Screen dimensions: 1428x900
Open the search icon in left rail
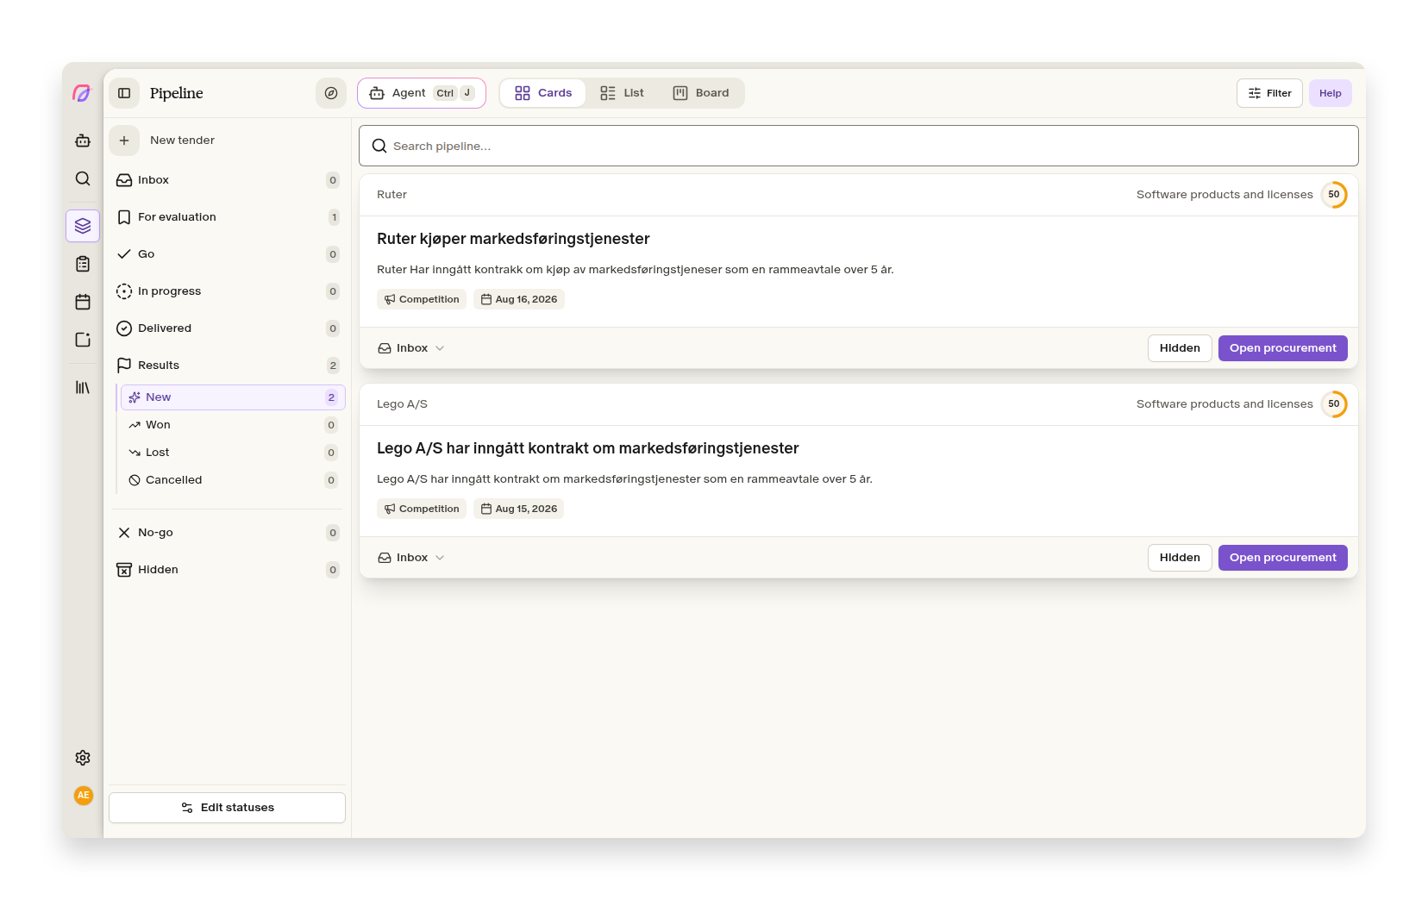tap(83, 178)
